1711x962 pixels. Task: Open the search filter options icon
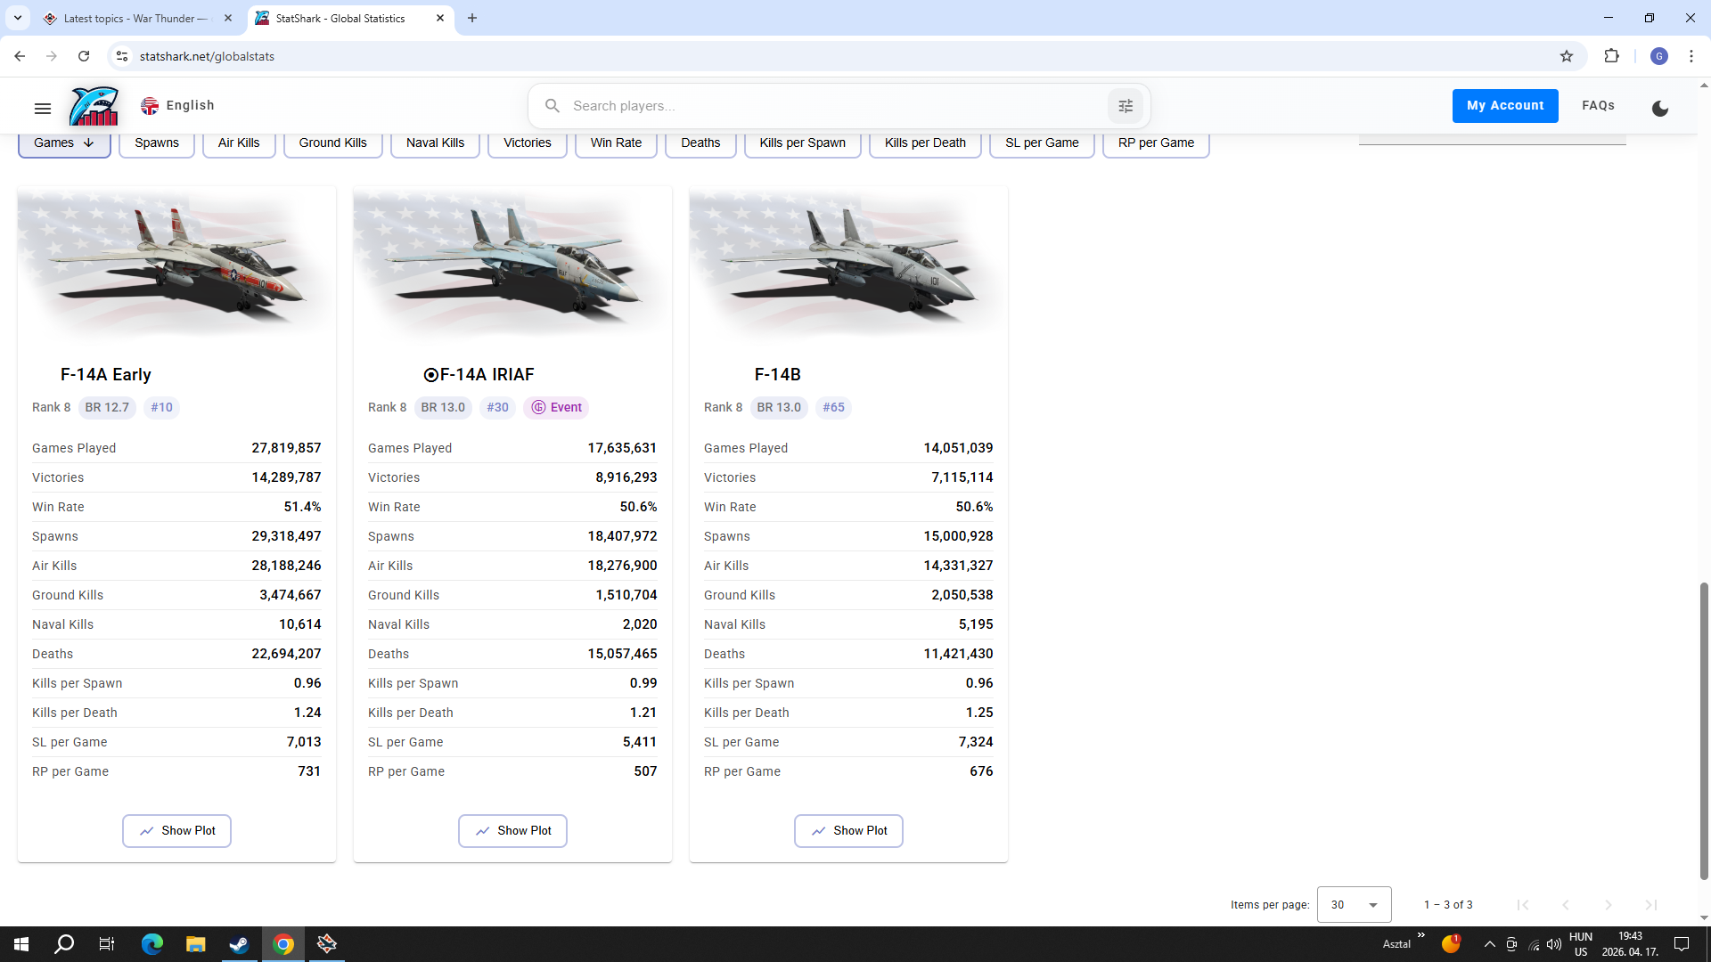point(1125,106)
